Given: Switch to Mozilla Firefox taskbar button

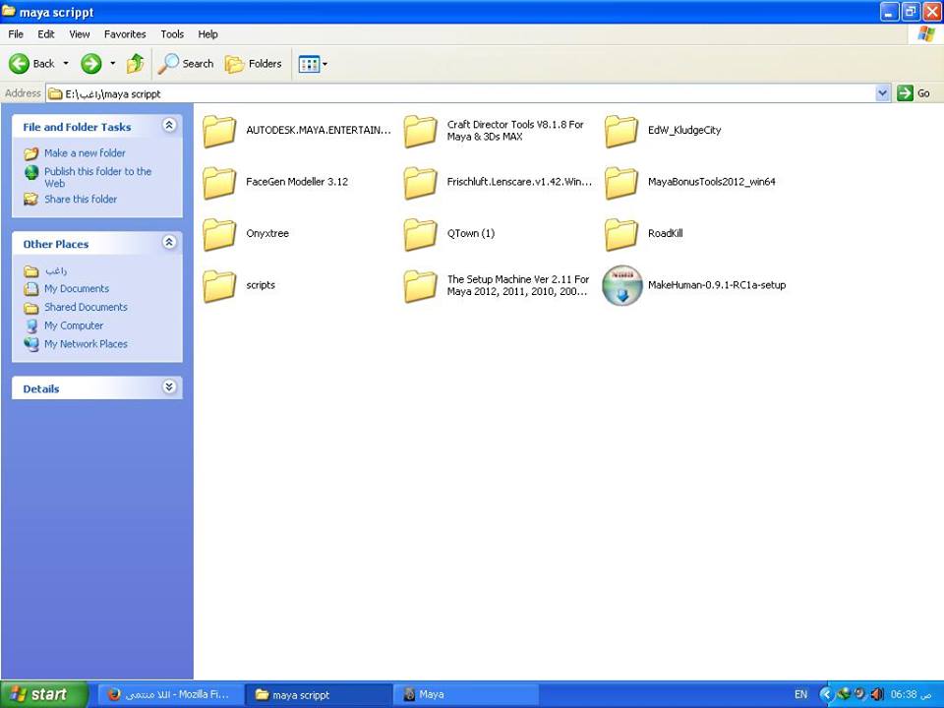Looking at the screenshot, I should 170,695.
